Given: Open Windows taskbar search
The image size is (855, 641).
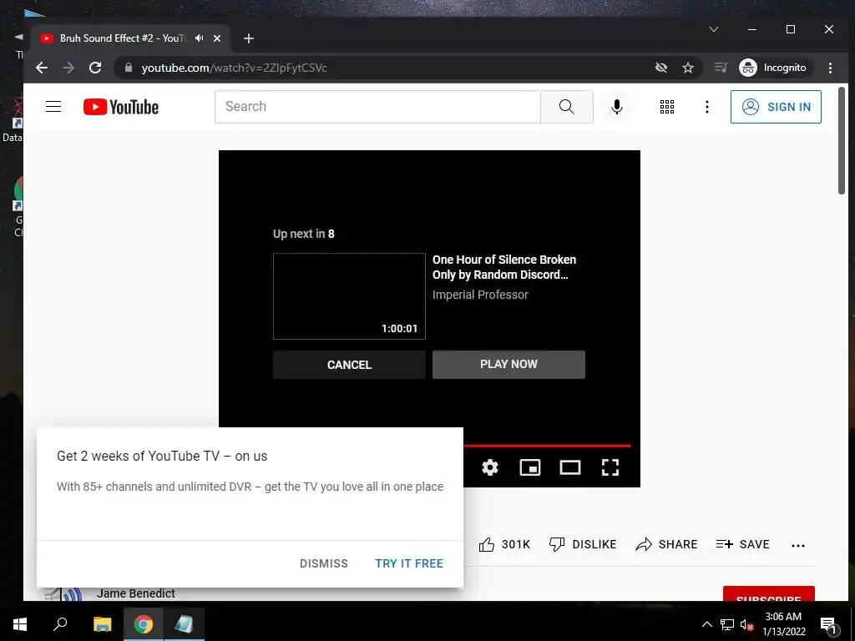Looking at the screenshot, I should [x=60, y=624].
